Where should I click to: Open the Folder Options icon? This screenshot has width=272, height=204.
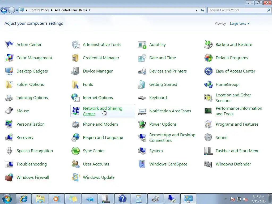click(x=9, y=84)
